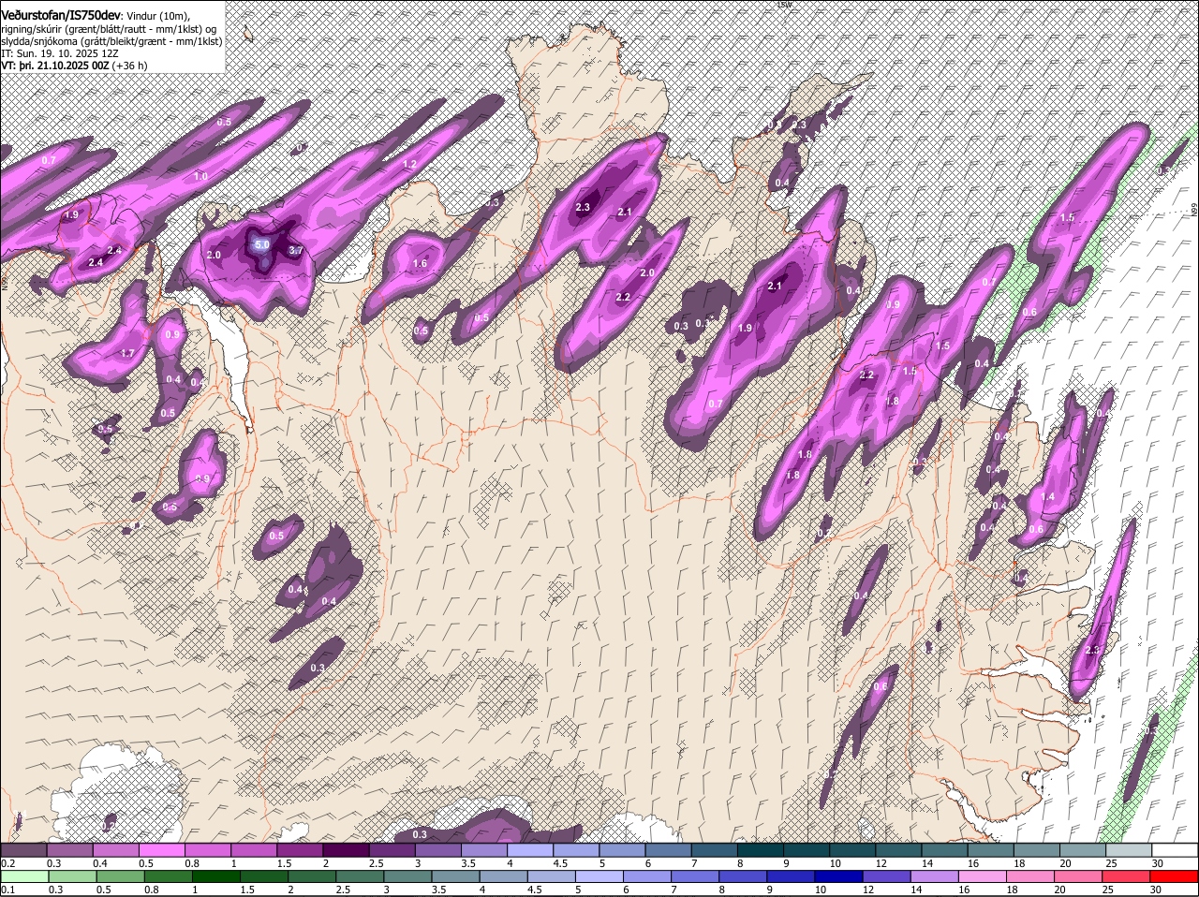Click the 1.7 precipitation value on the map

click(x=128, y=353)
